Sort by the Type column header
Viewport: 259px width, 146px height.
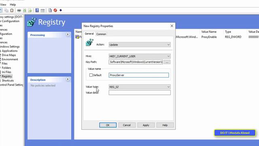point(228,32)
